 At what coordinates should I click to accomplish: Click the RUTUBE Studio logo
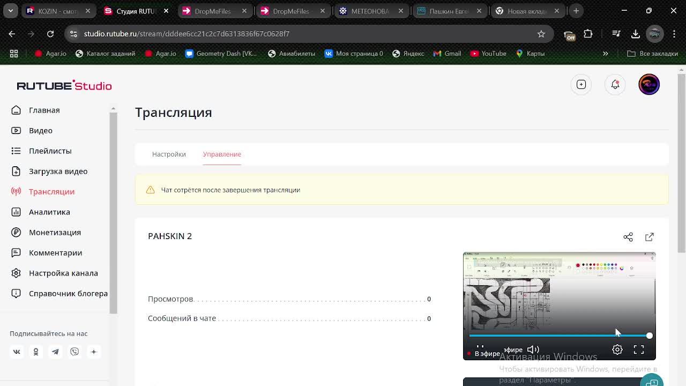pos(64,86)
